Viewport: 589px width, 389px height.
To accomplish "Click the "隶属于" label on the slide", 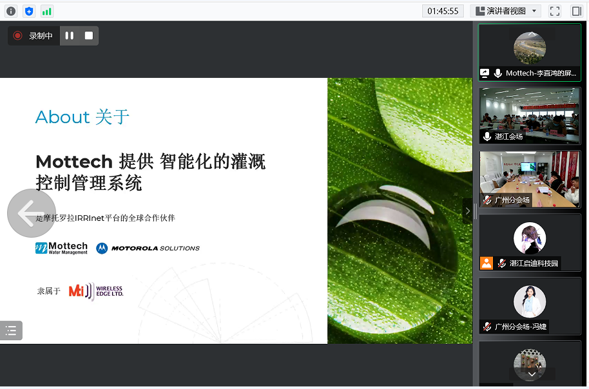I will 49,291.
